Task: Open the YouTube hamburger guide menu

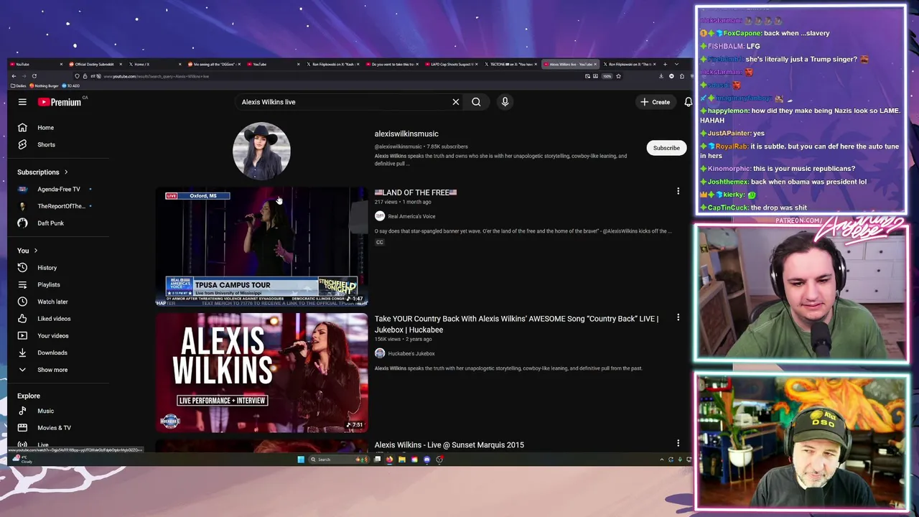Action: [x=22, y=102]
